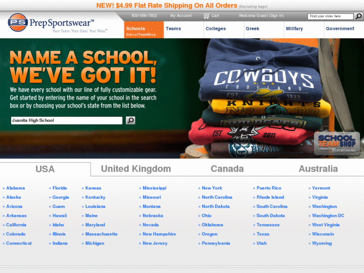Open the Florida state link
The width and height of the screenshot is (364, 273).
click(60, 188)
